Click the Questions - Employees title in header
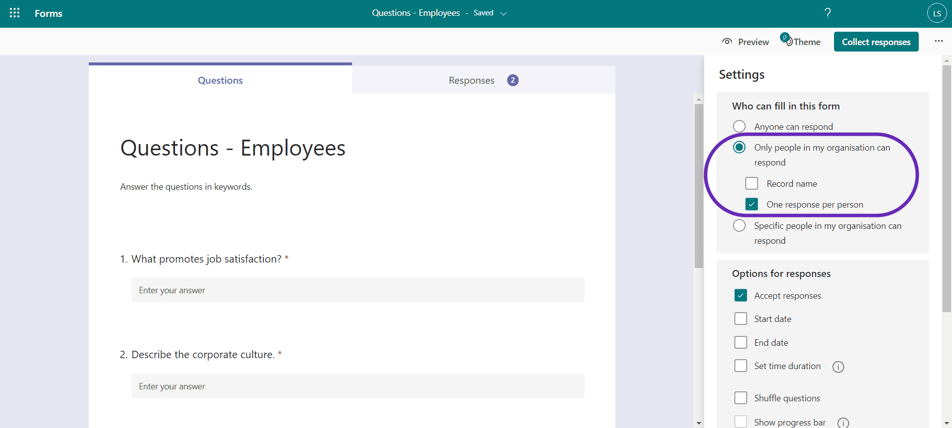The width and height of the screenshot is (952, 428). [416, 13]
